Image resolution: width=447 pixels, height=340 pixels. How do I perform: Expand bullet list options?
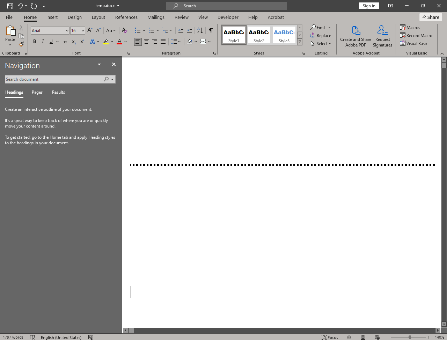[144, 30]
